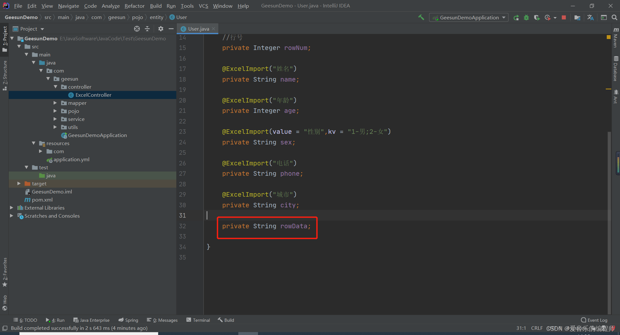620x335 pixels.
Task: Expand the utils package
Action: click(55, 127)
